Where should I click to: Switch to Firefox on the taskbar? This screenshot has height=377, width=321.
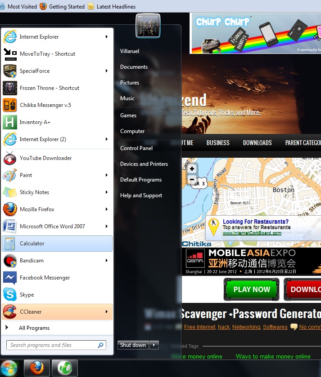(x=37, y=368)
